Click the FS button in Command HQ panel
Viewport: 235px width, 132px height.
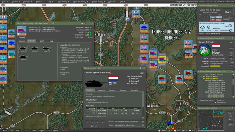click(x=231, y=59)
